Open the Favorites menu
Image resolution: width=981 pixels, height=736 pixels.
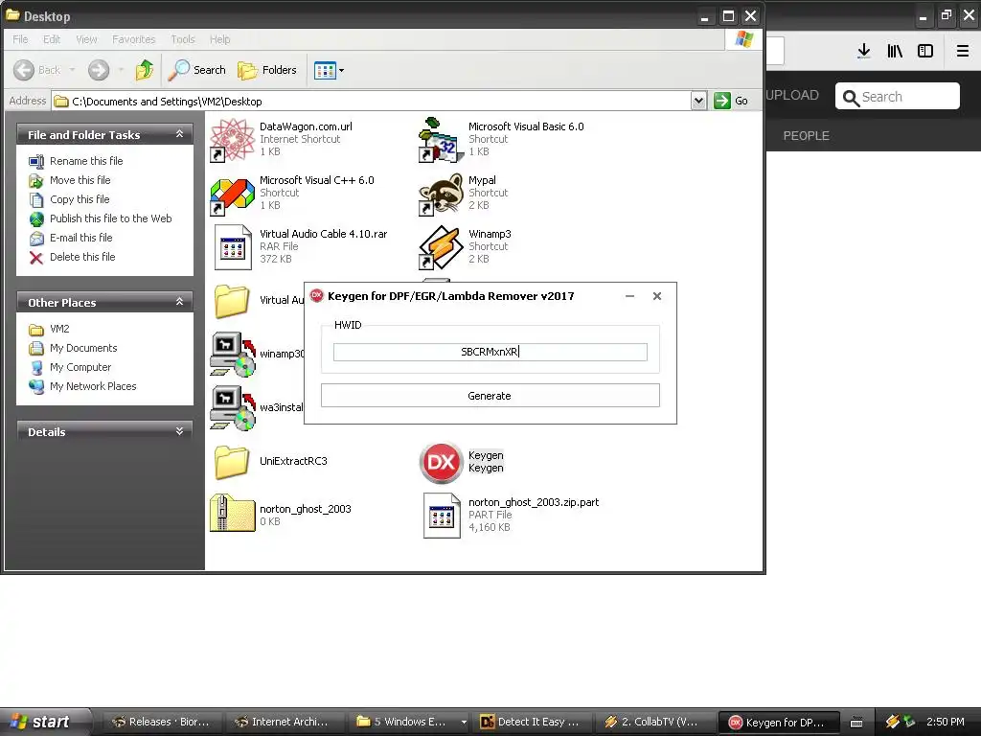coord(134,39)
